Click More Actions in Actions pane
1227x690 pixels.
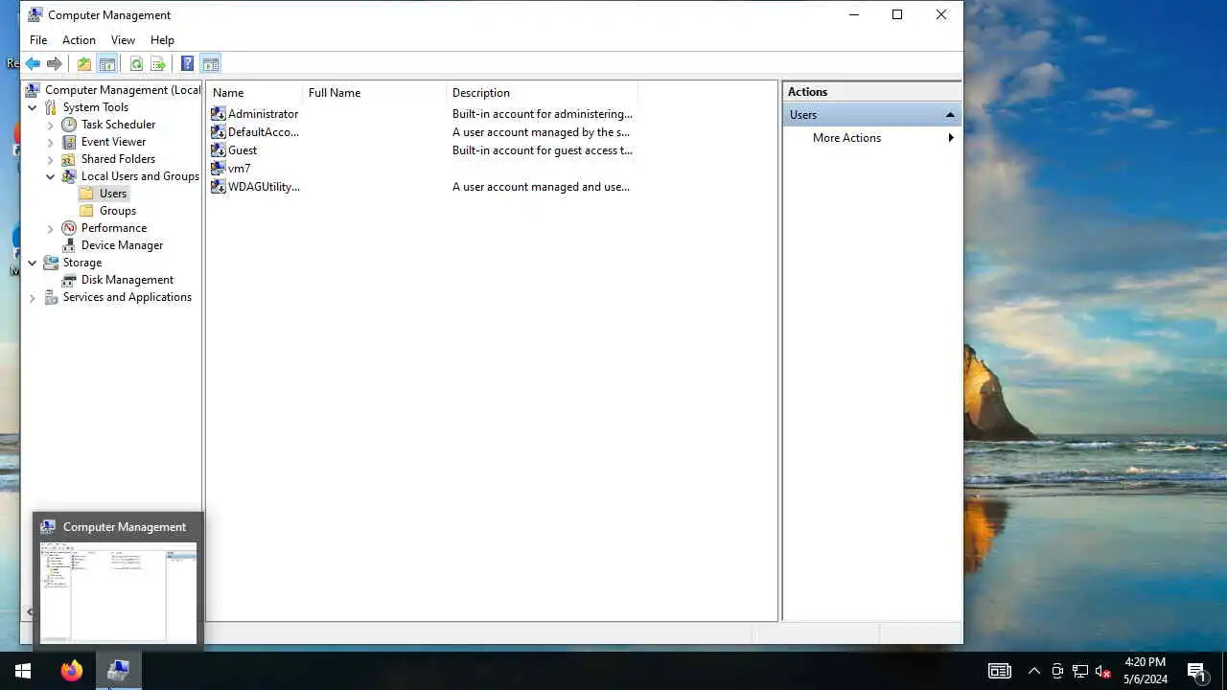846,138
